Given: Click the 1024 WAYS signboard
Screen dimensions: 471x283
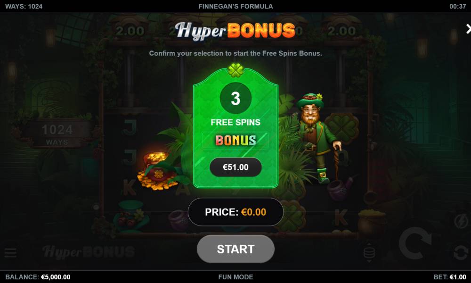Looking at the screenshot, I should (x=57, y=134).
